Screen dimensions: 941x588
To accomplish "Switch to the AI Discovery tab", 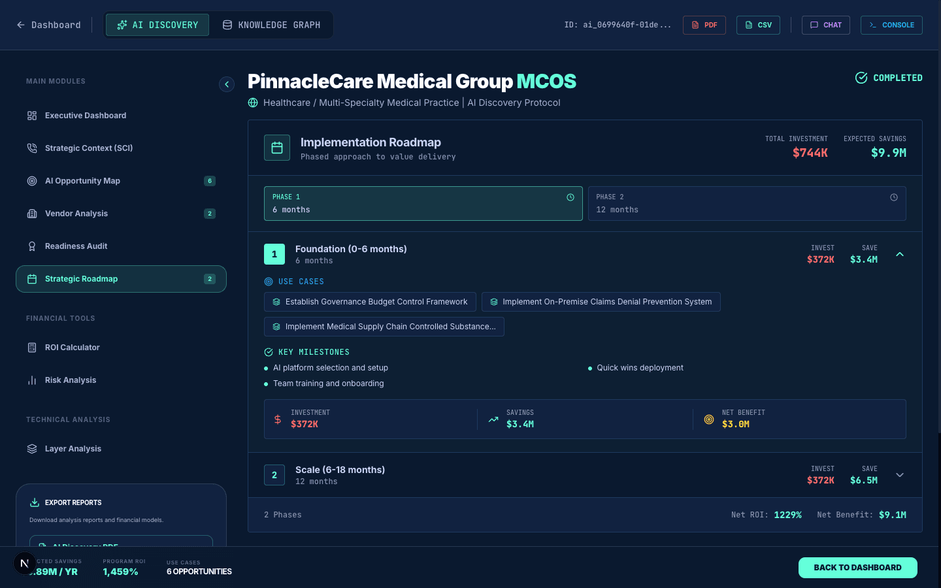I will coord(157,25).
